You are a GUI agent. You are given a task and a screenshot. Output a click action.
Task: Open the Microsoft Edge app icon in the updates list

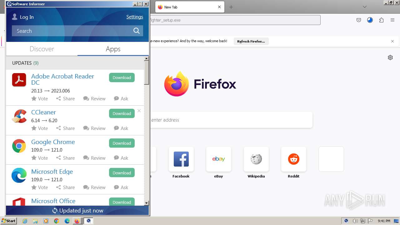click(x=19, y=176)
